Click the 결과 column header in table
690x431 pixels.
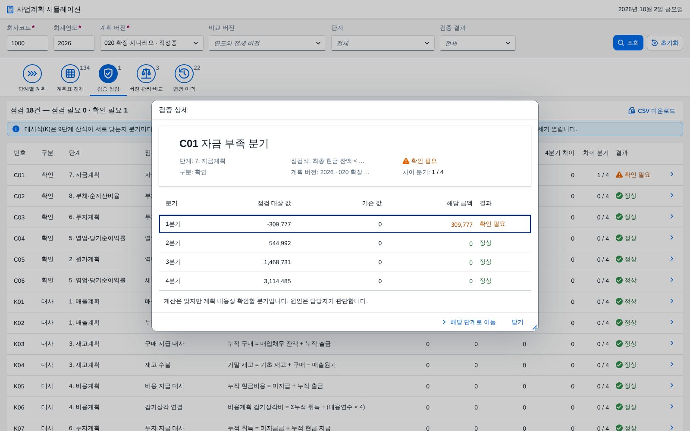click(622, 153)
